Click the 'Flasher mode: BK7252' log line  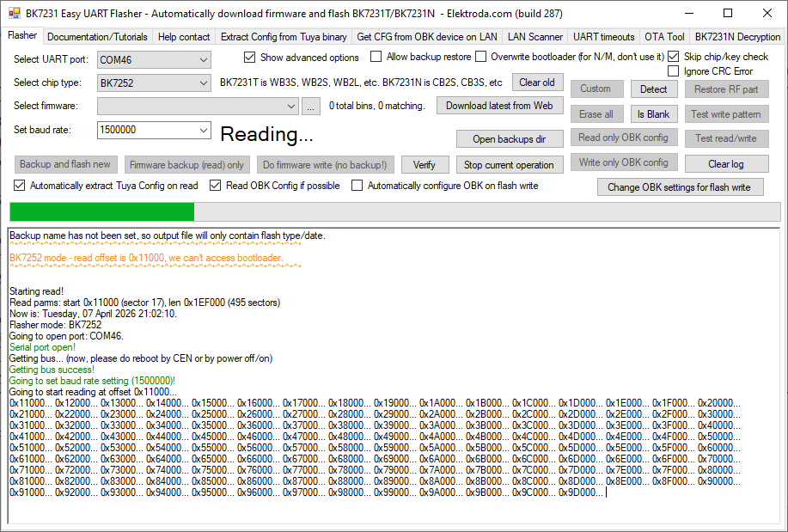(x=56, y=325)
